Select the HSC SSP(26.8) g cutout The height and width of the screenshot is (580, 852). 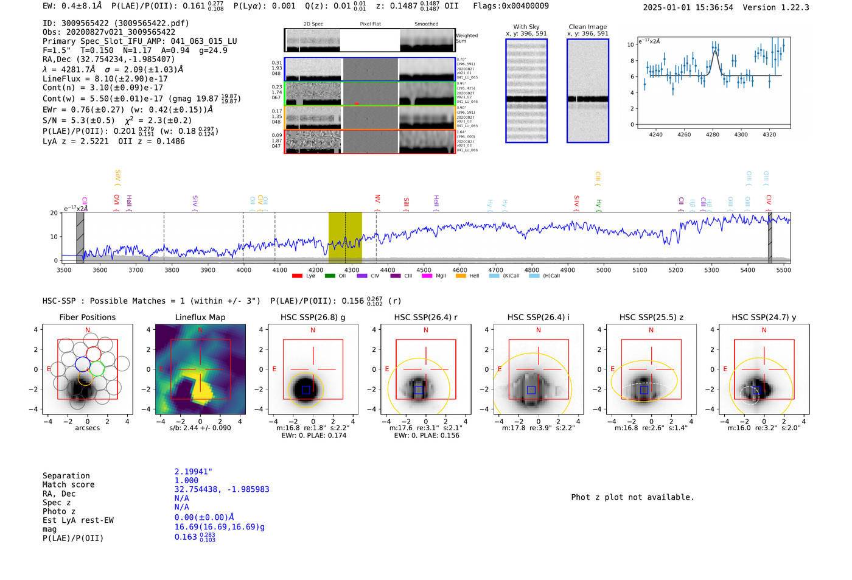(313, 369)
